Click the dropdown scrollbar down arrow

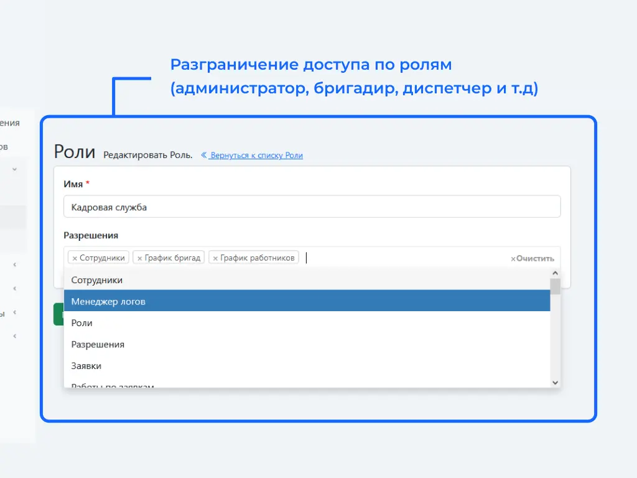(556, 383)
